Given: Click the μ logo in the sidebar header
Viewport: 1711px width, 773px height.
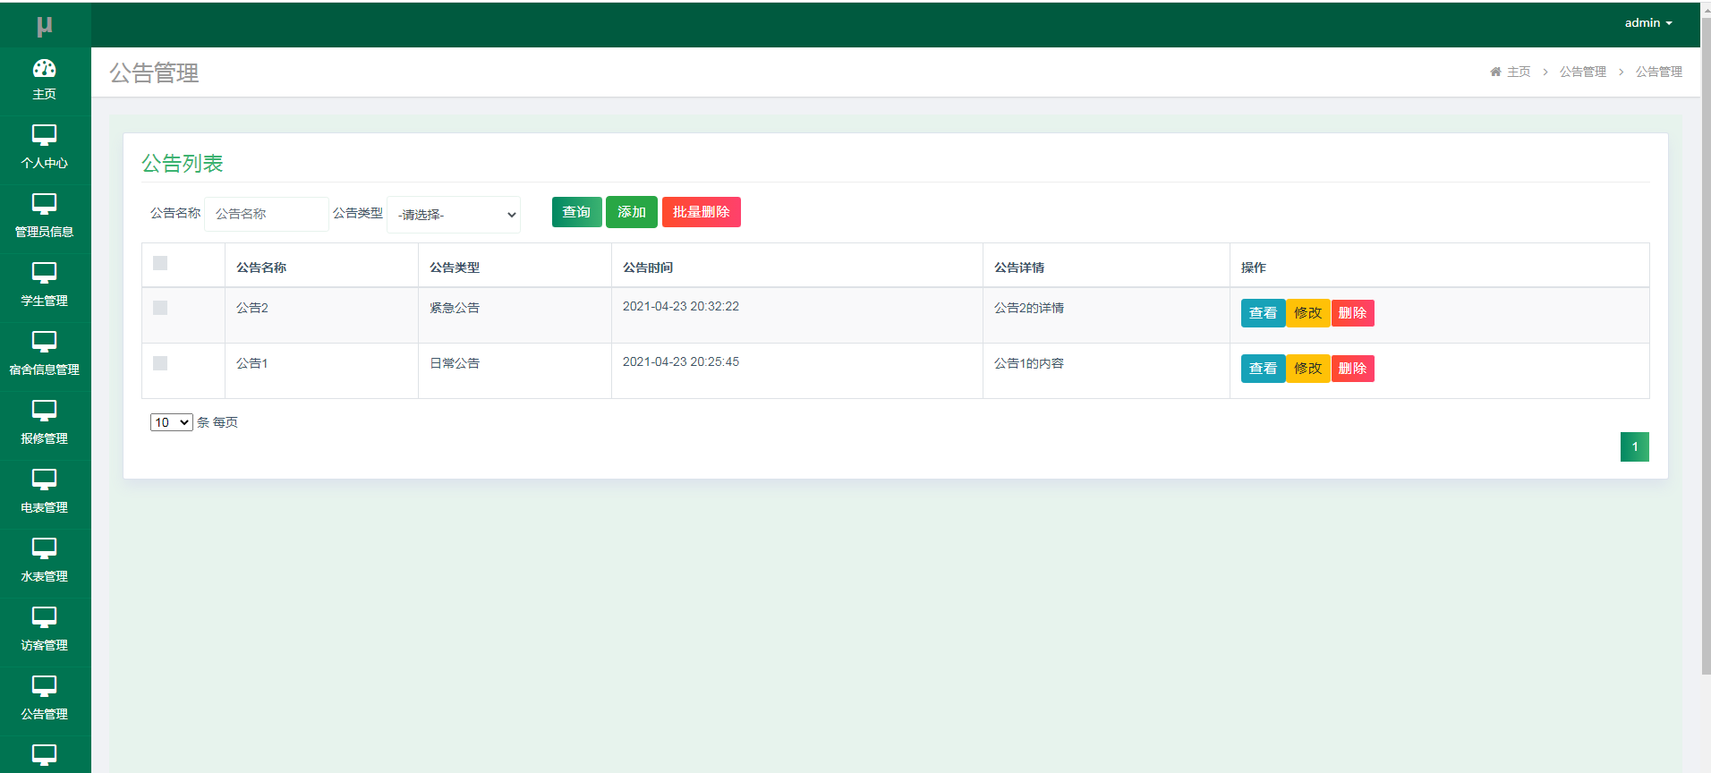Looking at the screenshot, I should pyautogui.click(x=45, y=27).
